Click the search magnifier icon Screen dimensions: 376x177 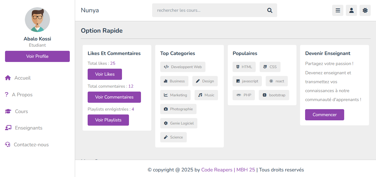coord(270,10)
